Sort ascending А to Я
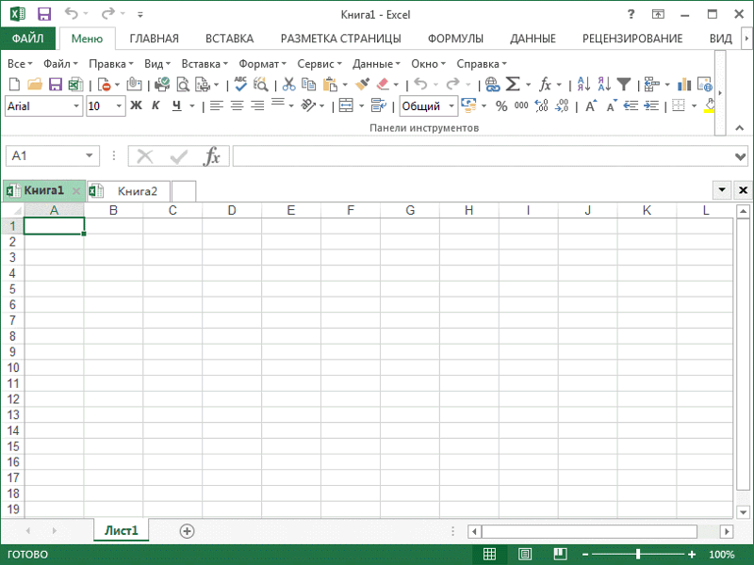 click(x=583, y=85)
